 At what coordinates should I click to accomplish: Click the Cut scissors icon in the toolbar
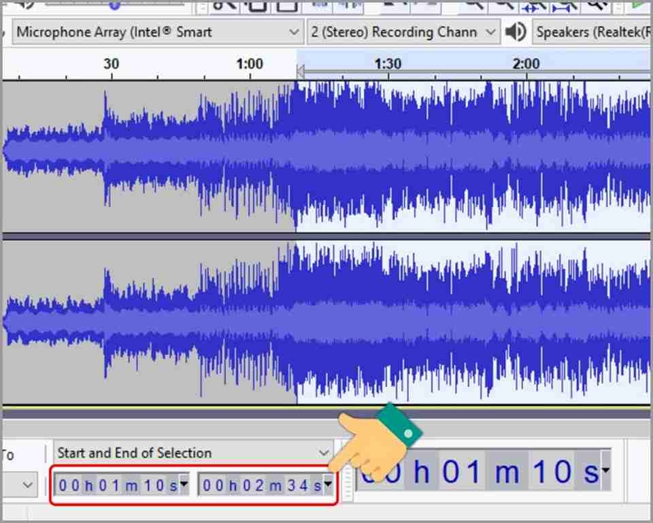click(224, 5)
